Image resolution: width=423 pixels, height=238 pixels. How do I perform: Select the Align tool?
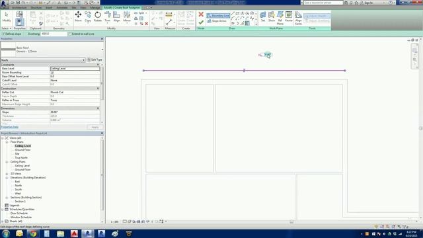(116, 17)
